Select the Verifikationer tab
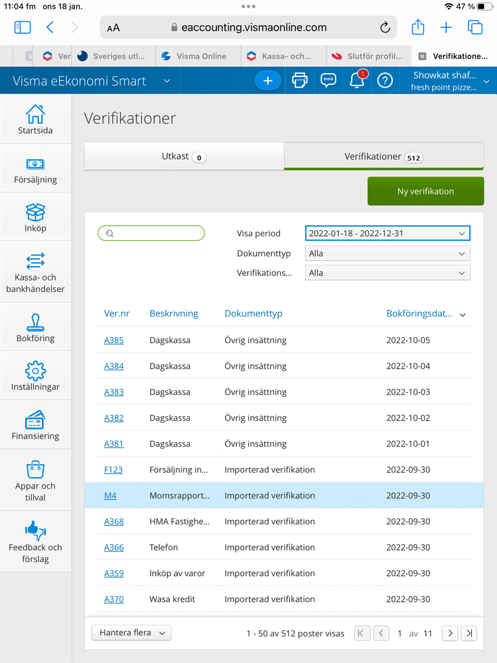This screenshot has height=663, width=497. click(x=384, y=157)
